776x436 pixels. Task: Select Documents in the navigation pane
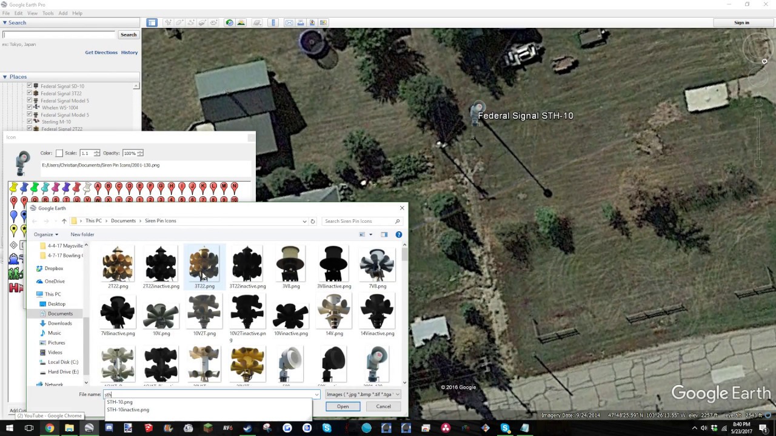tap(60, 314)
